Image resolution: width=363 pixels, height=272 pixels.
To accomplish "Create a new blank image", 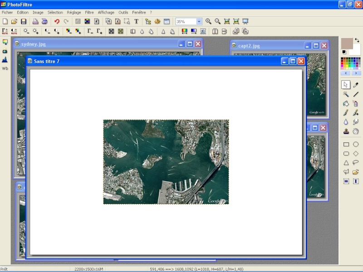I will [x=5, y=21].
